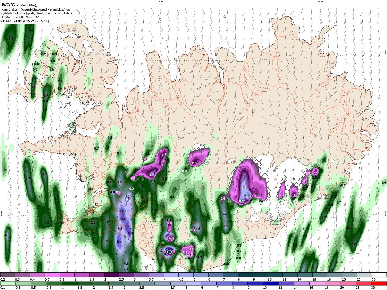Click the 8.1 snowfall value
This screenshot has width=387, height=290.
pyautogui.click(x=242, y=201)
